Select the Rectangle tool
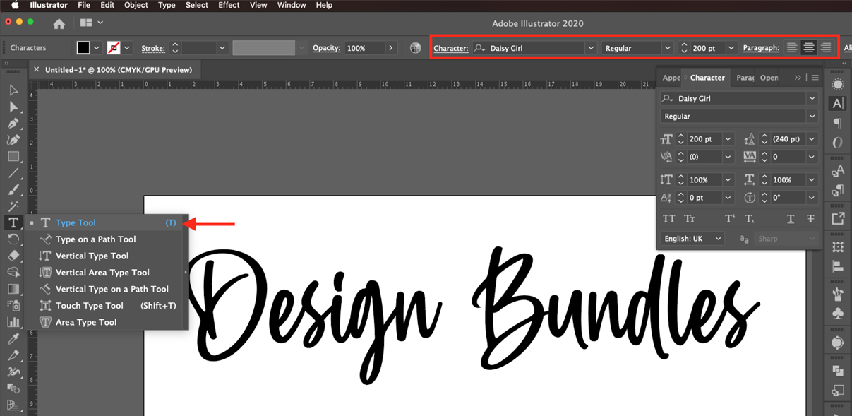852x416 pixels. pyautogui.click(x=13, y=156)
